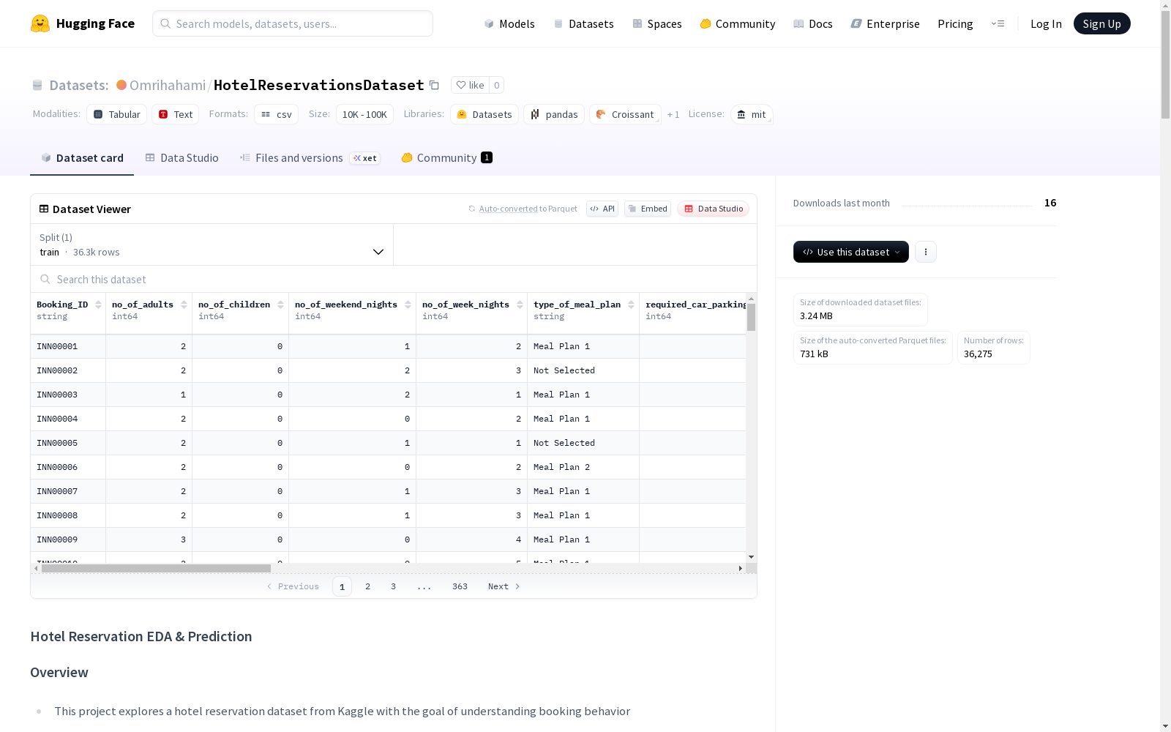
Task: Sort by no_of_children column arrows
Action: pos(280,305)
